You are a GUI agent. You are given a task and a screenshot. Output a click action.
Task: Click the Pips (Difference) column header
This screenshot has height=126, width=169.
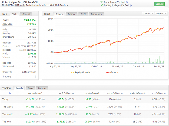92,93
